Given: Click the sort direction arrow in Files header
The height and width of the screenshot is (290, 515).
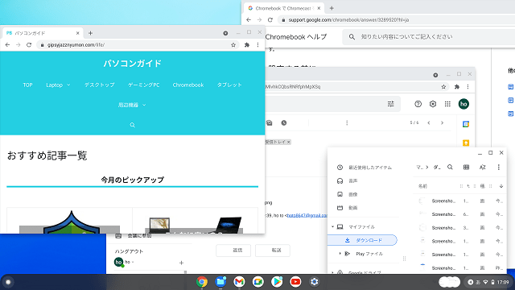Looking at the screenshot, I should coord(501,186).
